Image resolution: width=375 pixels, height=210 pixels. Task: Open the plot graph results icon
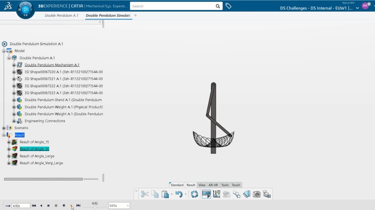216,194
